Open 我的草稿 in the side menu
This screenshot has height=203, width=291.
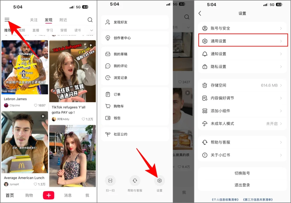[135, 54]
